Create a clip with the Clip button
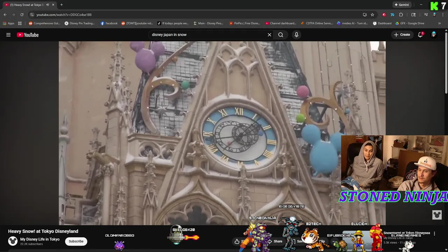 322,241
